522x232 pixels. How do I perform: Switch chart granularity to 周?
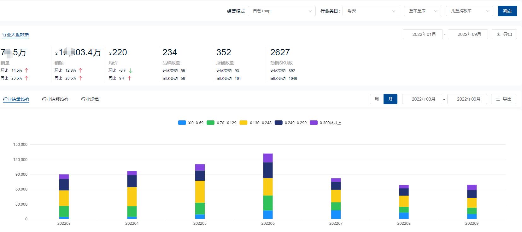click(x=377, y=99)
